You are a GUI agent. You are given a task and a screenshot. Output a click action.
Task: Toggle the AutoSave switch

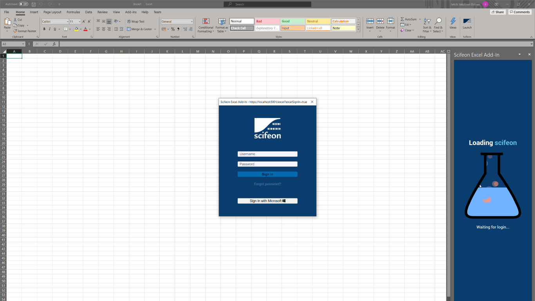pos(23,4)
